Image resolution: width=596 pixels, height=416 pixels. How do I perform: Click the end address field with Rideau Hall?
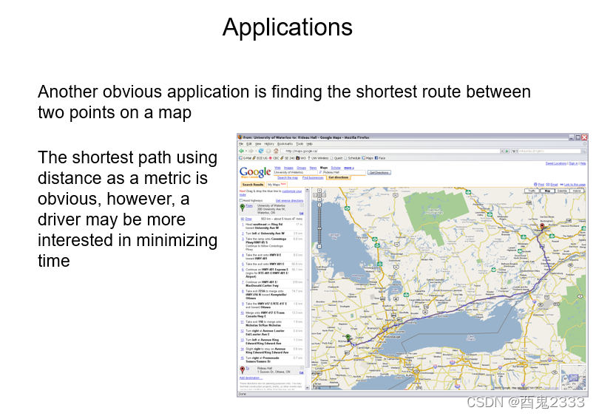click(x=345, y=172)
